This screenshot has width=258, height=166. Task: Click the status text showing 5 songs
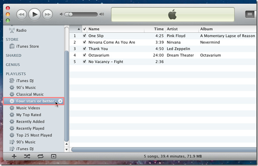[173, 156]
